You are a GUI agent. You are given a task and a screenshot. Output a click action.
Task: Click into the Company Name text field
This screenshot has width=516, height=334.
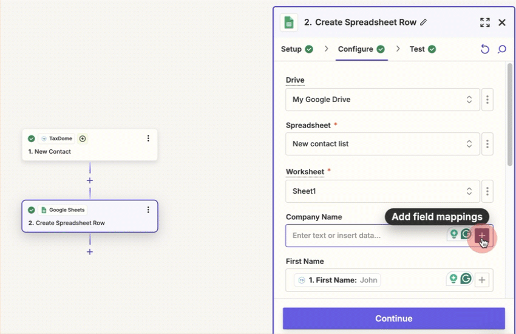click(364, 236)
